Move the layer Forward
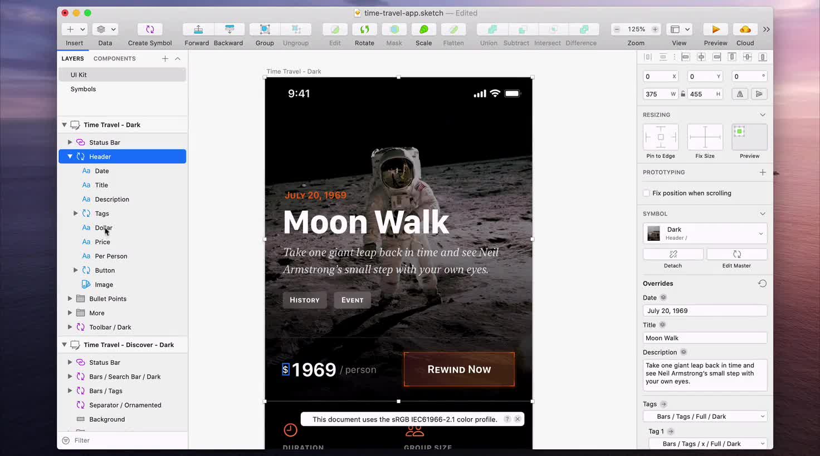 (x=198, y=29)
